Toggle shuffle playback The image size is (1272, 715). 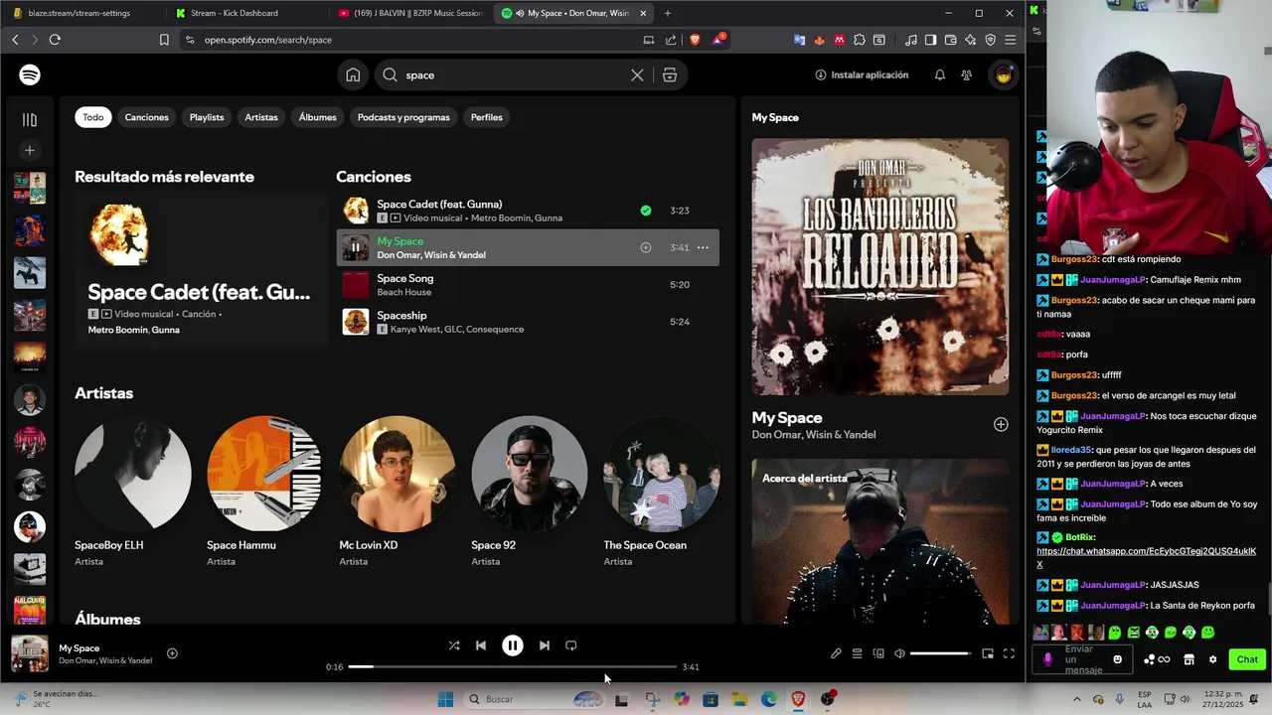454,645
